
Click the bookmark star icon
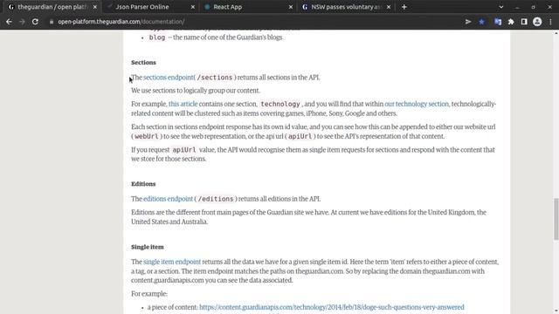(x=481, y=22)
